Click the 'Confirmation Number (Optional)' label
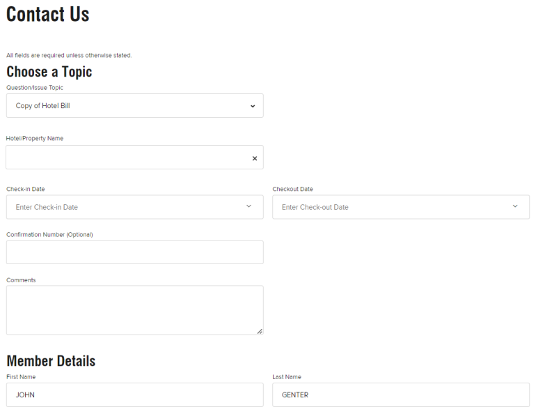Screen dimensions: 536x414 pyautogui.click(x=49, y=235)
